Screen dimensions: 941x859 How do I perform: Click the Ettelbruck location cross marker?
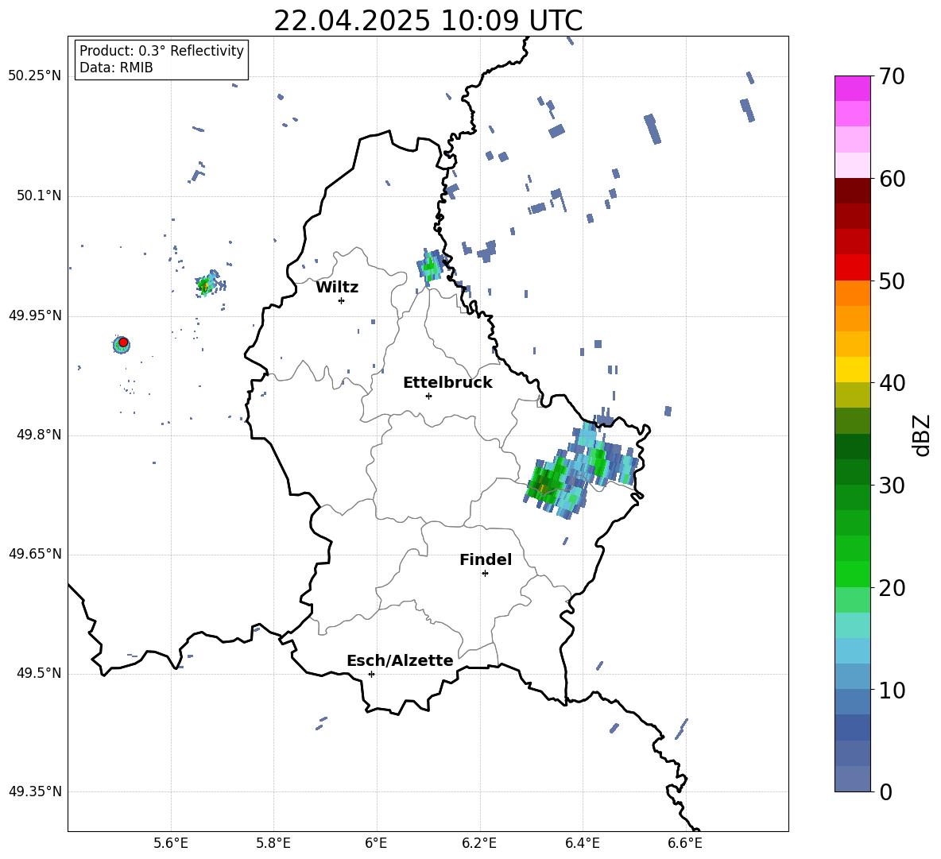point(428,396)
